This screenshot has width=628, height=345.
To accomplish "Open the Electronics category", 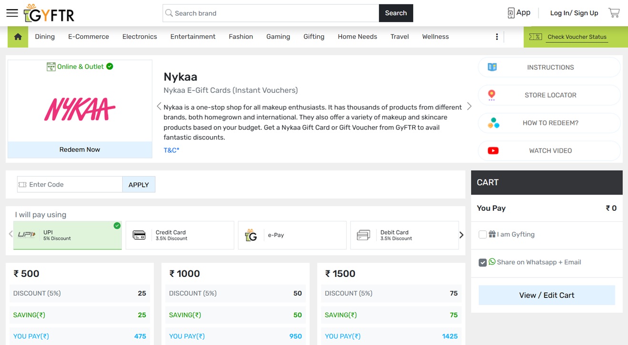I will (140, 37).
